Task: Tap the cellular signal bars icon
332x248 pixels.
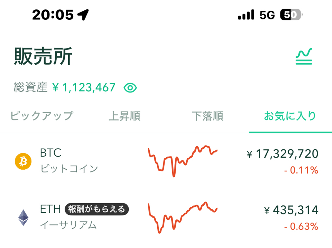Action: [x=246, y=15]
